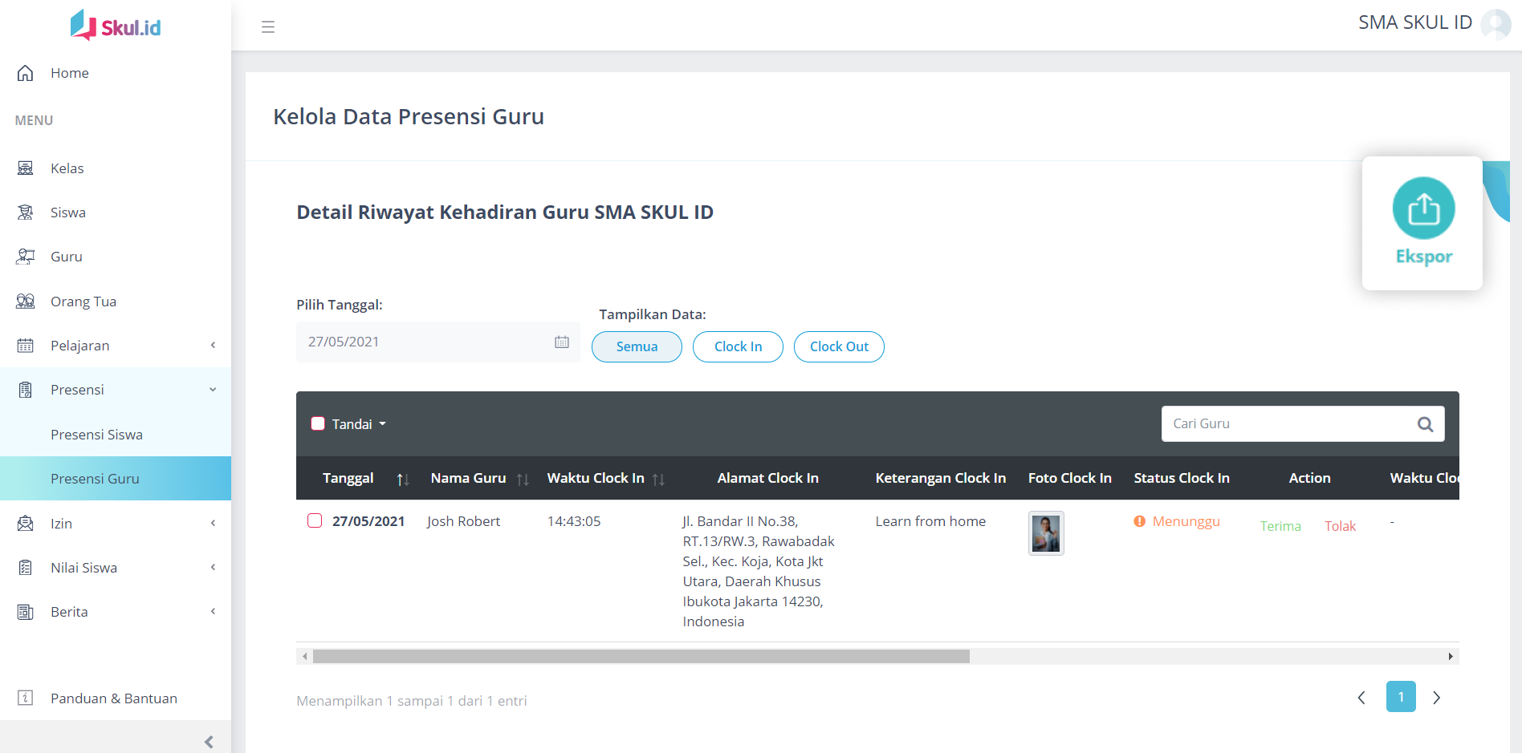Click the search magnifier in Cari Guru
Viewport: 1522px width, 753px height.
(1425, 424)
